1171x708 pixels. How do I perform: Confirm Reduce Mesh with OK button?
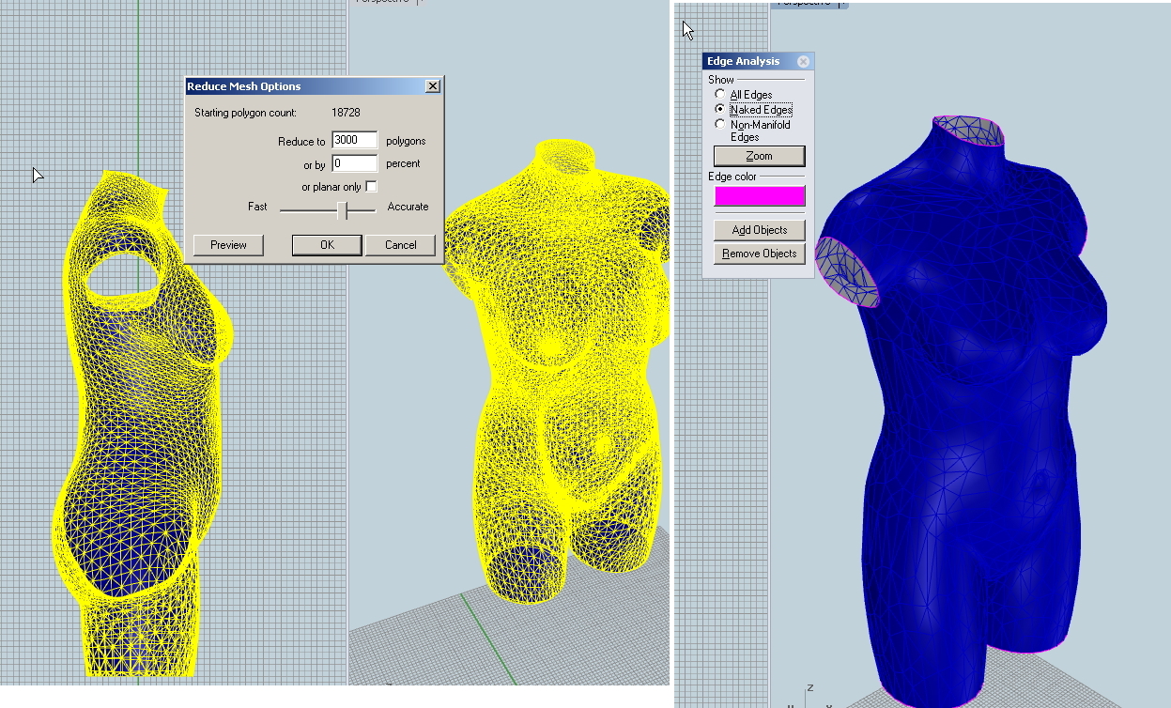[327, 245]
